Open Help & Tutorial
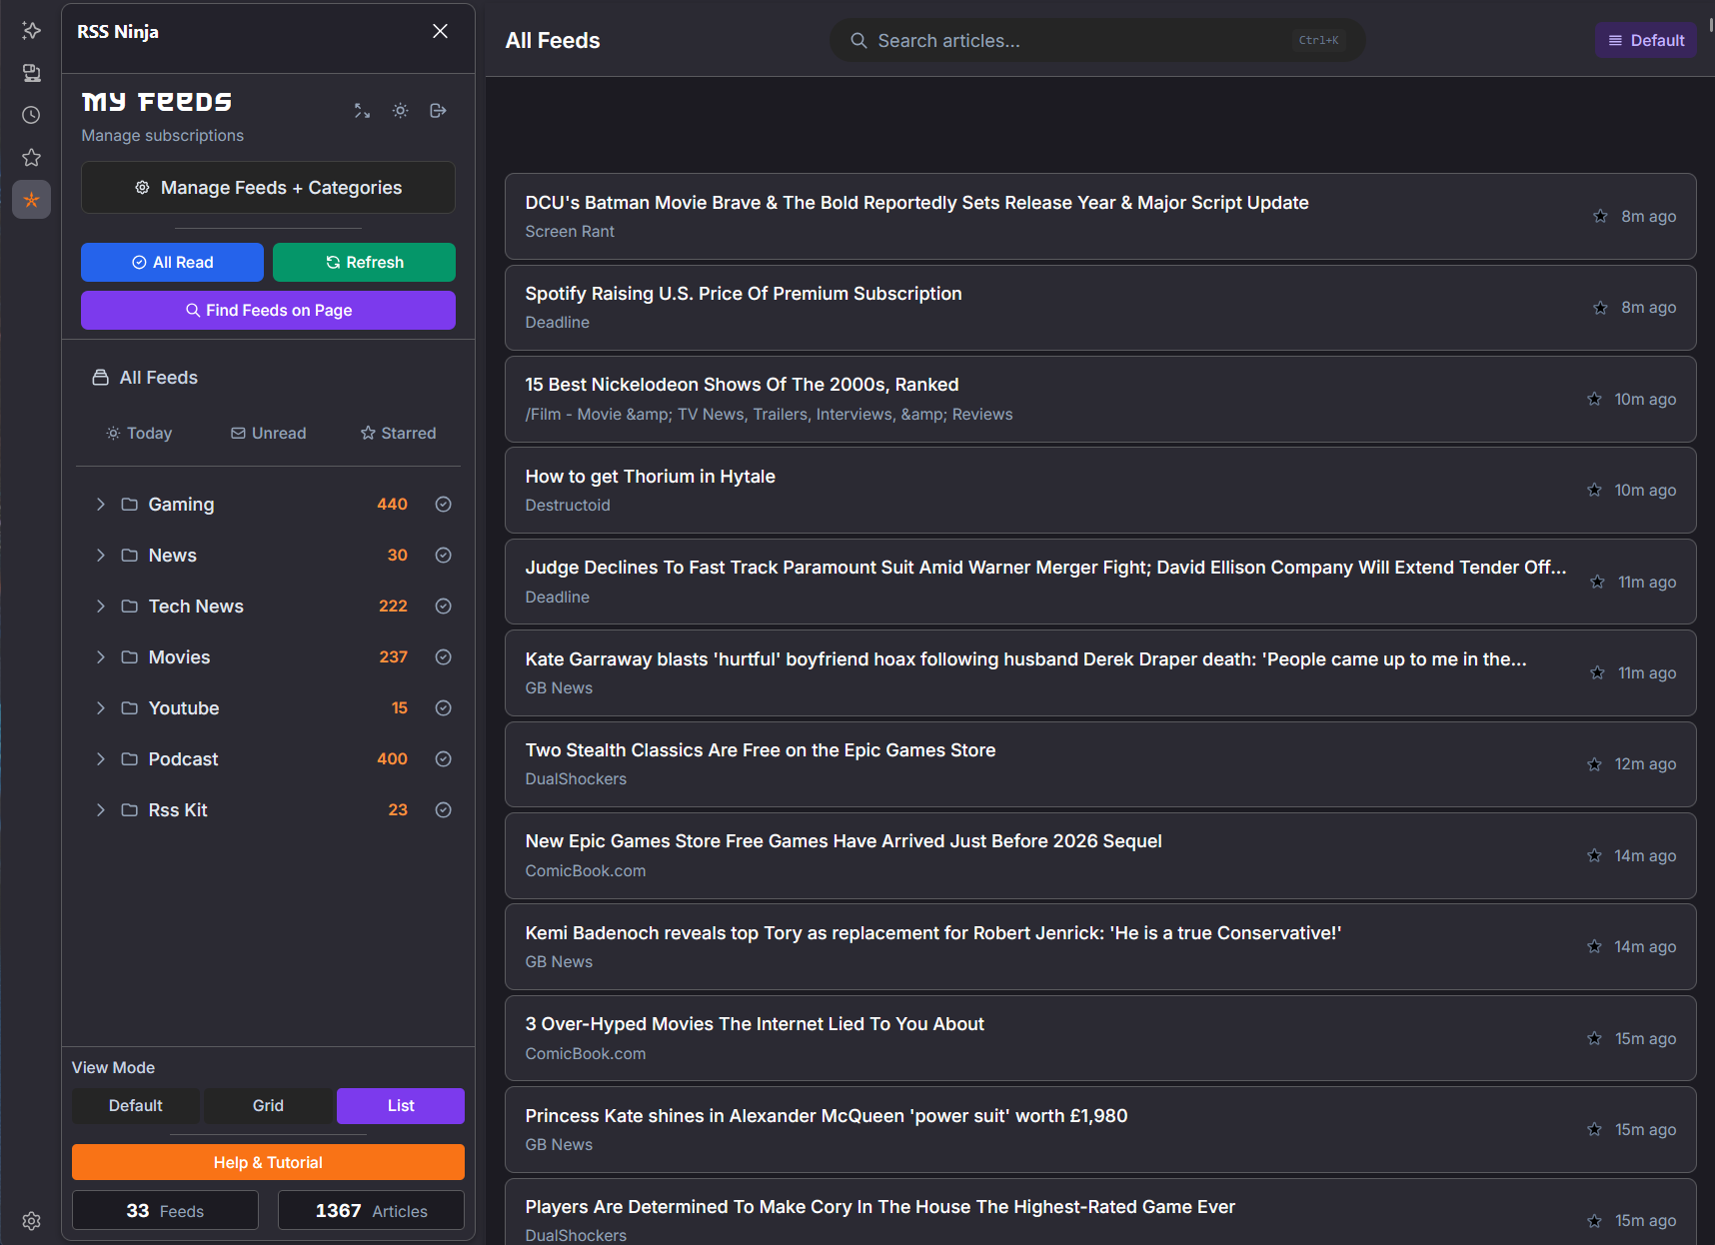Image resolution: width=1715 pixels, height=1245 pixels. 267,1162
